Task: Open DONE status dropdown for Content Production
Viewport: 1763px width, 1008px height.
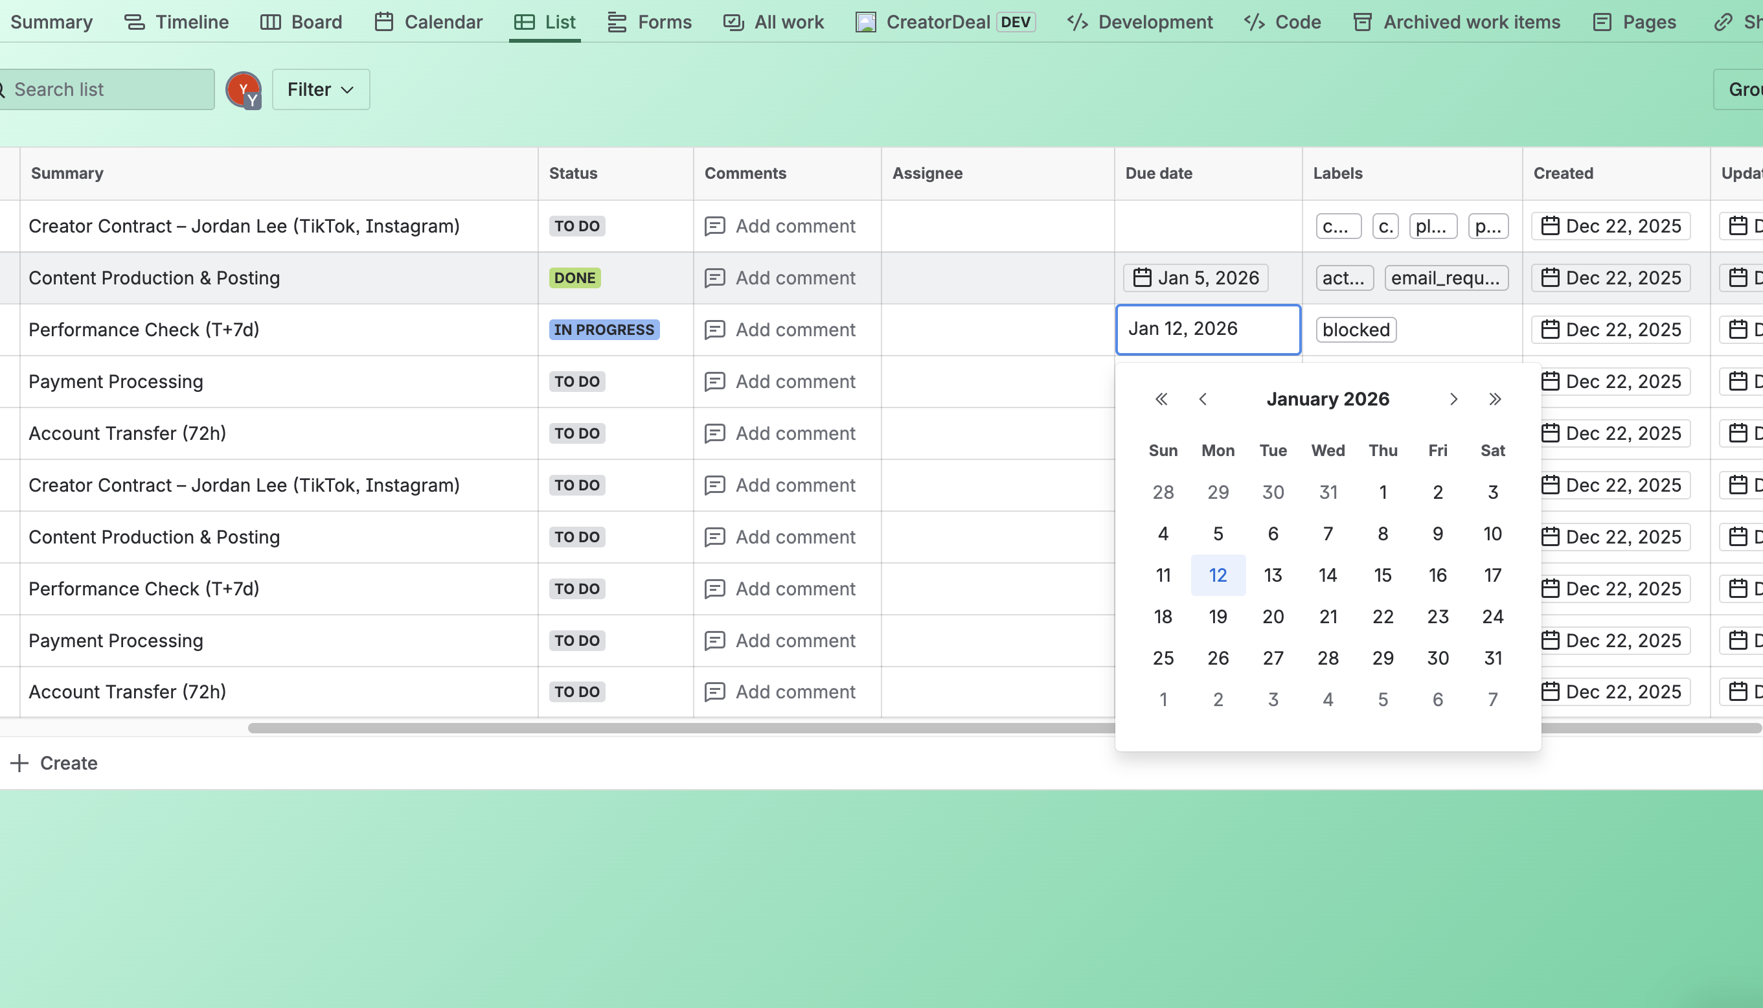Action: click(x=574, y=279)
